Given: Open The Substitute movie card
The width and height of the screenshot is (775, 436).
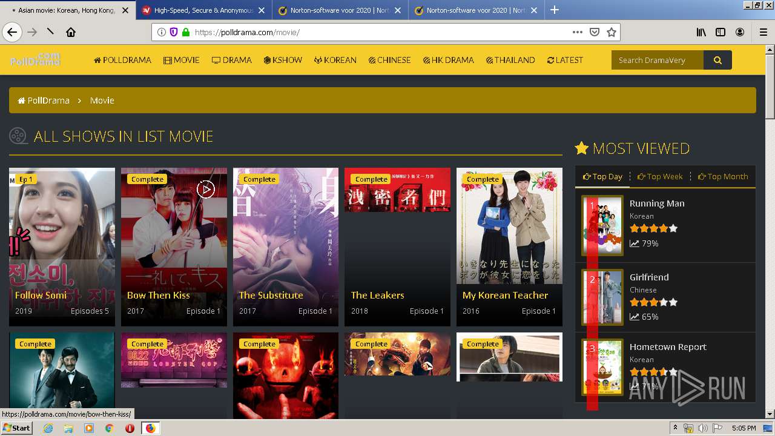Looking at the screenshot, I should pos(286,247).
